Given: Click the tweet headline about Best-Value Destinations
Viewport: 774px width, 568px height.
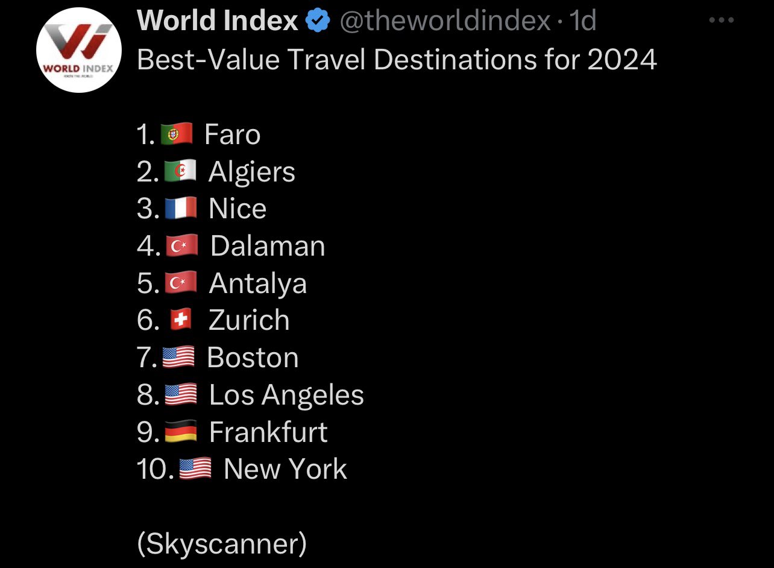Looking at the screenshot, I should coord(397,60).
